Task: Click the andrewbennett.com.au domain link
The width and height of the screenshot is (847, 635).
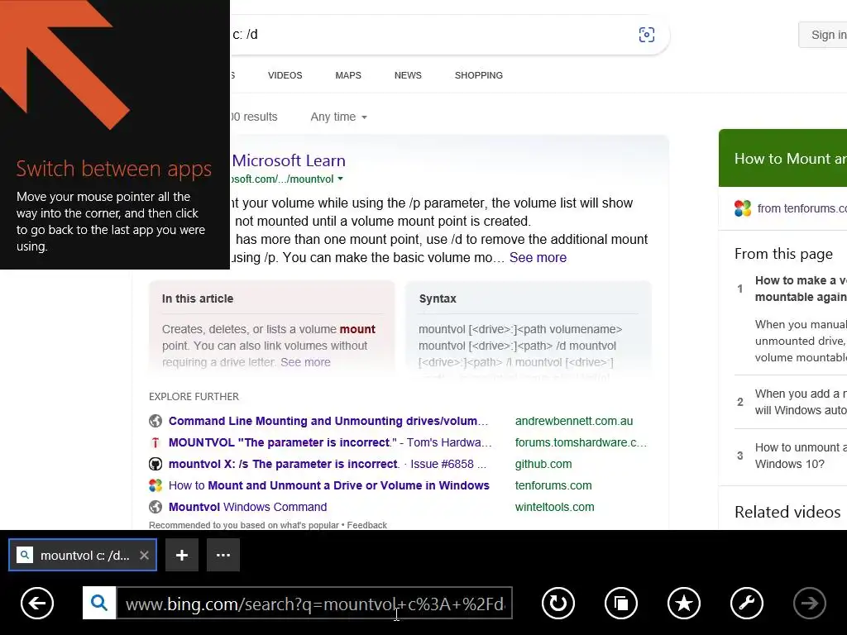Action: (574, 421)
